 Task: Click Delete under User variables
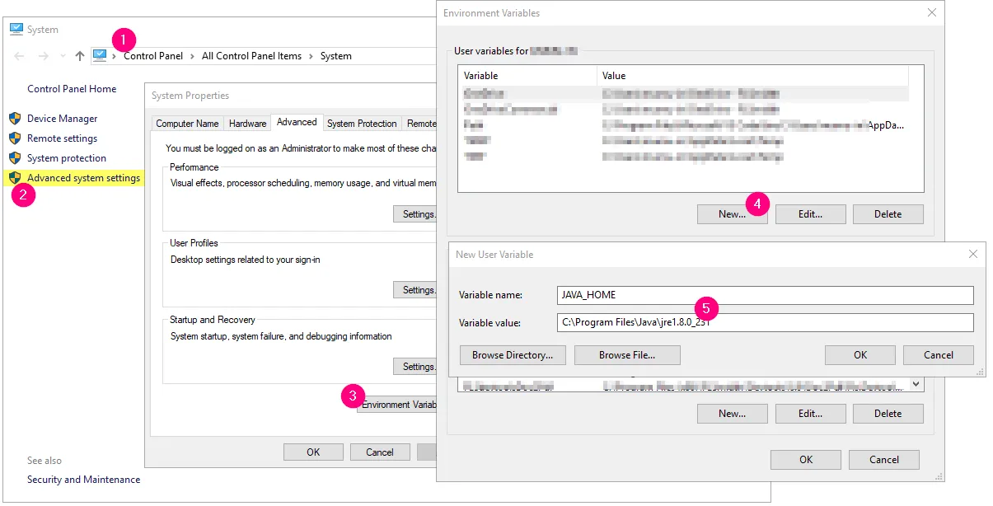[888, 214]
